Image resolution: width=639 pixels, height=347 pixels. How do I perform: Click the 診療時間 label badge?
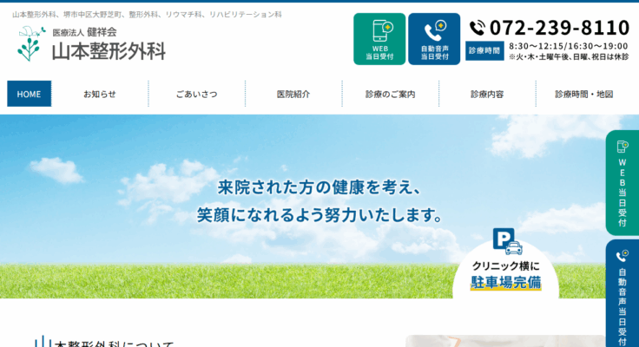[x=484, y=51]
